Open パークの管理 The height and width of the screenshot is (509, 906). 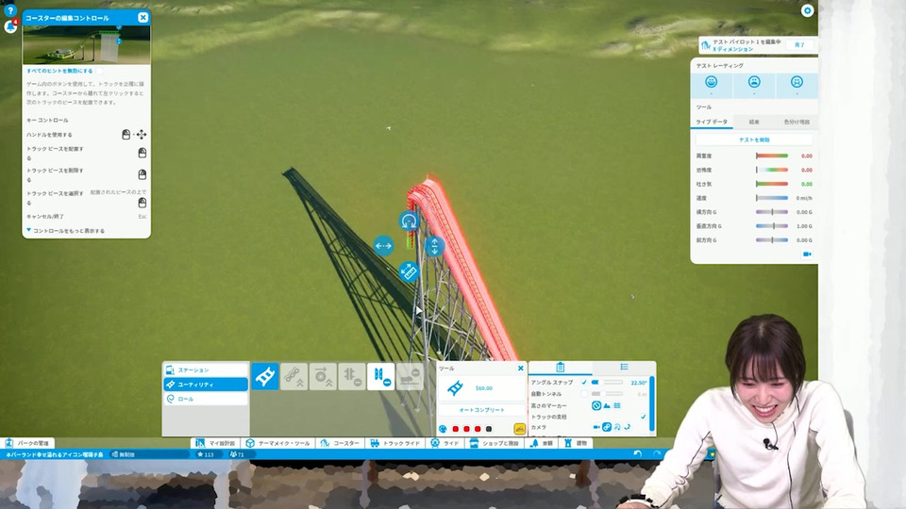point(27,443)
